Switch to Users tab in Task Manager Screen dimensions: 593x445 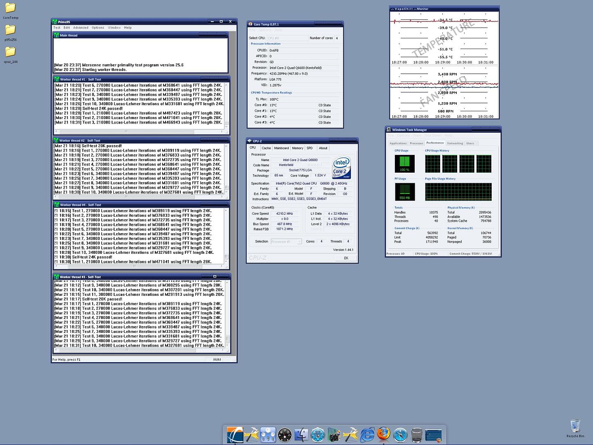pyautogui.click(x=470, y=143)
